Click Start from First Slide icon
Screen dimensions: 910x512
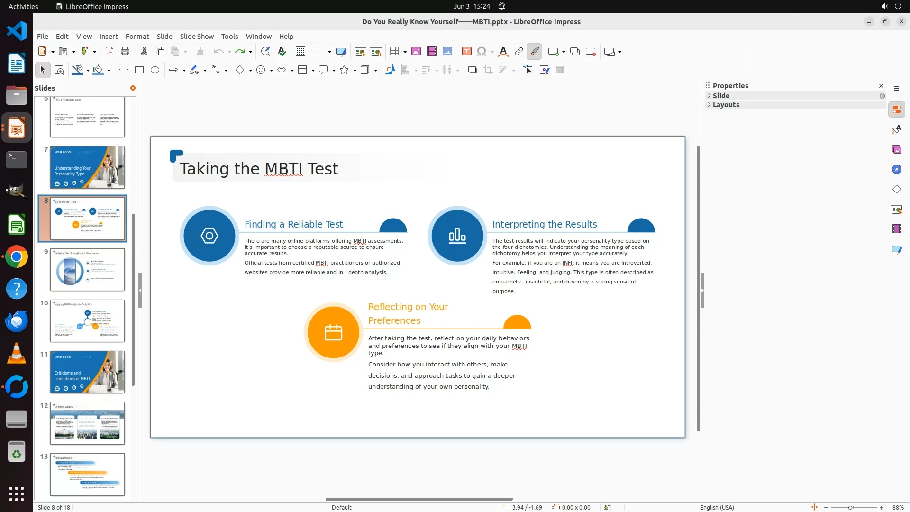[360, 52]
